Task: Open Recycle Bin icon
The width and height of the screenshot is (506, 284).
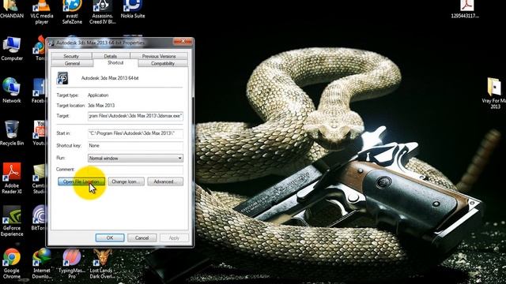Action: (12, 133)
